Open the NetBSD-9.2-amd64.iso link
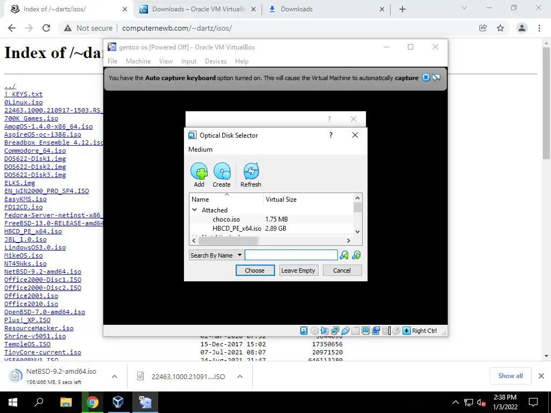The height and width of the screenshot is (413, 551). pyautogui.click(x=43, y=272)
